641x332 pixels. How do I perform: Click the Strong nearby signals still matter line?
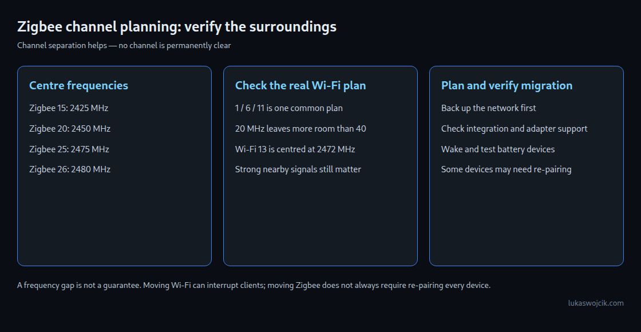[298, 169]
